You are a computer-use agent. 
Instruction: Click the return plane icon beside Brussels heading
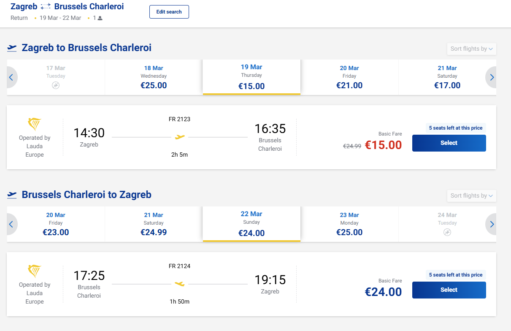[x=12, y=195]
